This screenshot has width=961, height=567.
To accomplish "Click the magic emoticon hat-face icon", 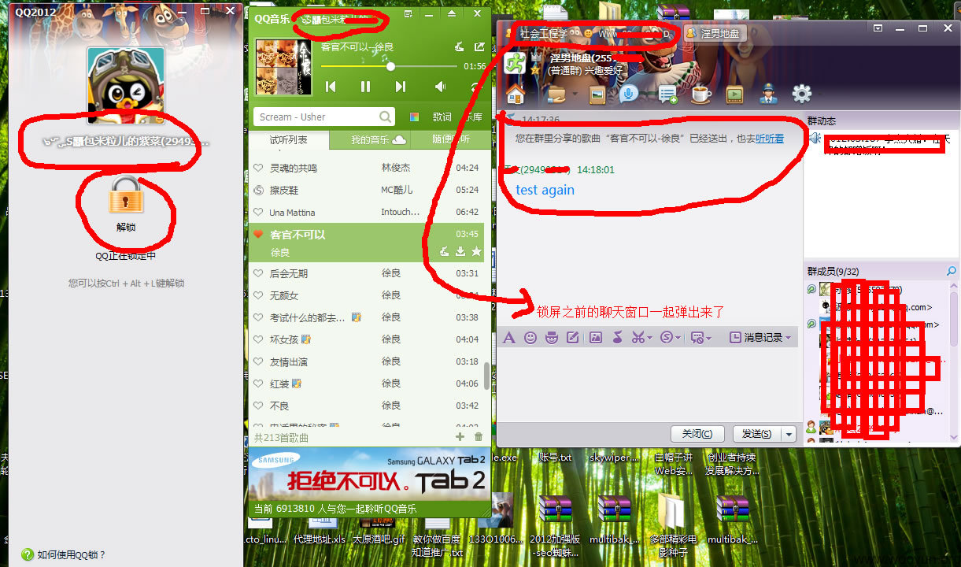I will pyautogui.click(x=552, y=337).
